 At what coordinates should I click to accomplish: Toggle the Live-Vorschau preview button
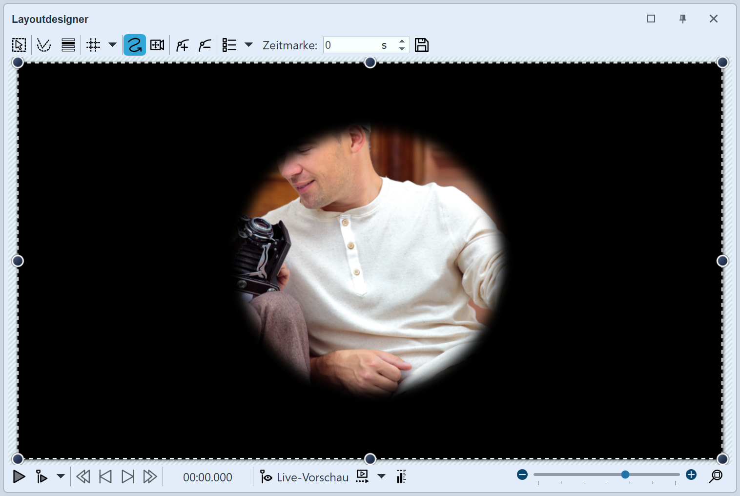(304, 477)
